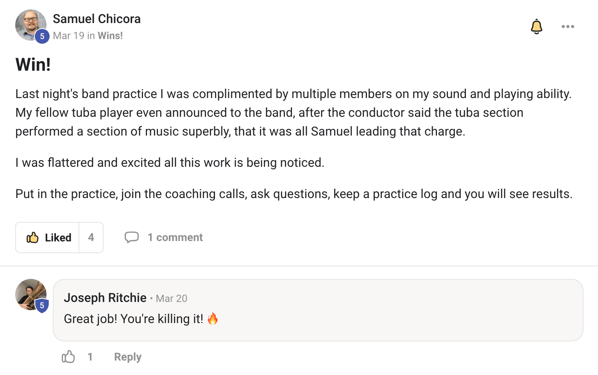Like Joseph Ritchie's comment with thumbs-up icon
The image size is (598, 375).
point(68,357)
